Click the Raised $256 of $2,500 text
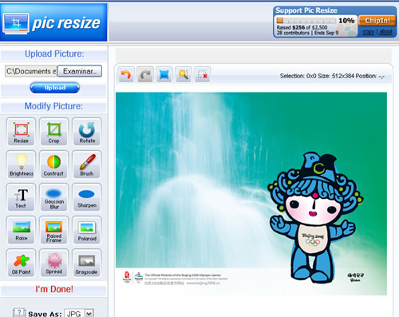The height and width of the screenshot is (317, 399). point(302,28)
